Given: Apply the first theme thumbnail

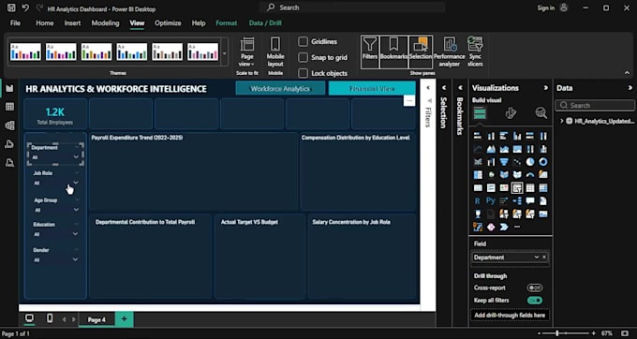Looking at the screenshot, I should click(25, 52).
